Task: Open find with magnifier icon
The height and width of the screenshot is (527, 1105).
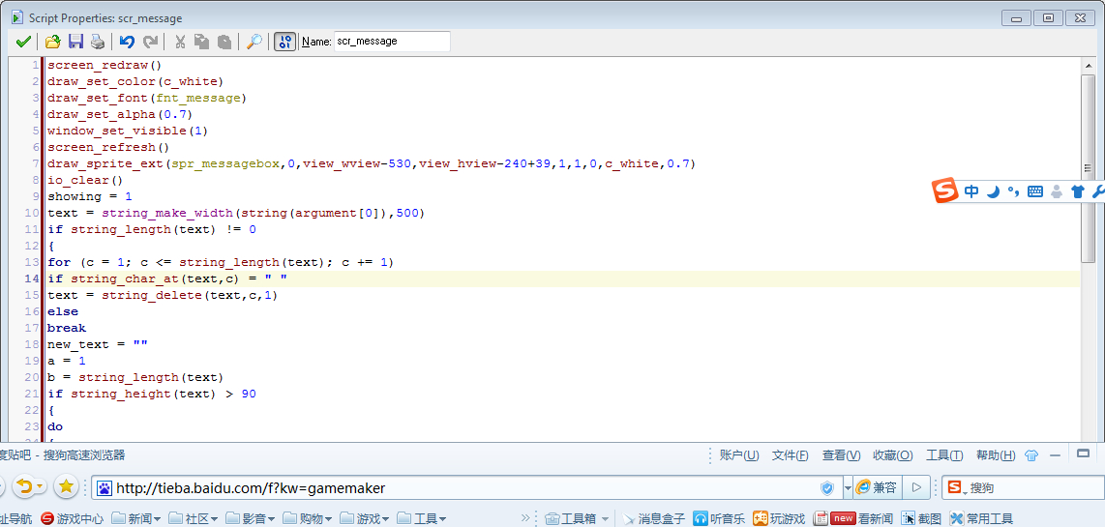Action: pyautogui.click(x=254, y=42)
